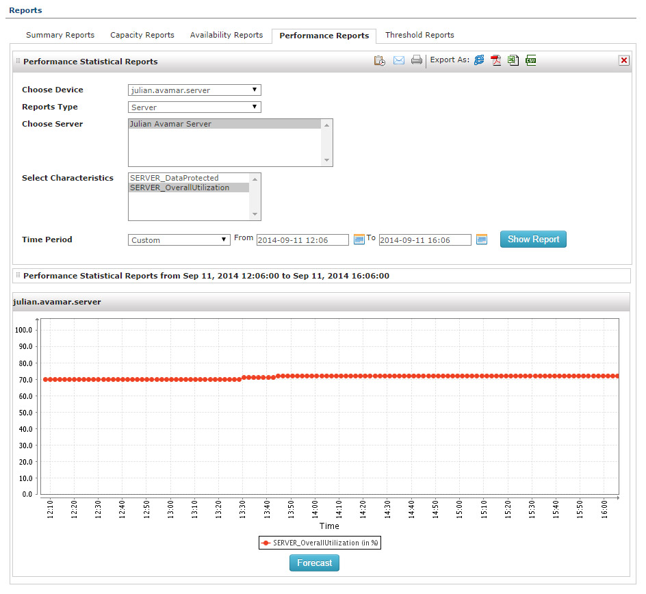Export the report as CSV
The width and height of the screenshot is (646, 594).
tap(530, 60)
